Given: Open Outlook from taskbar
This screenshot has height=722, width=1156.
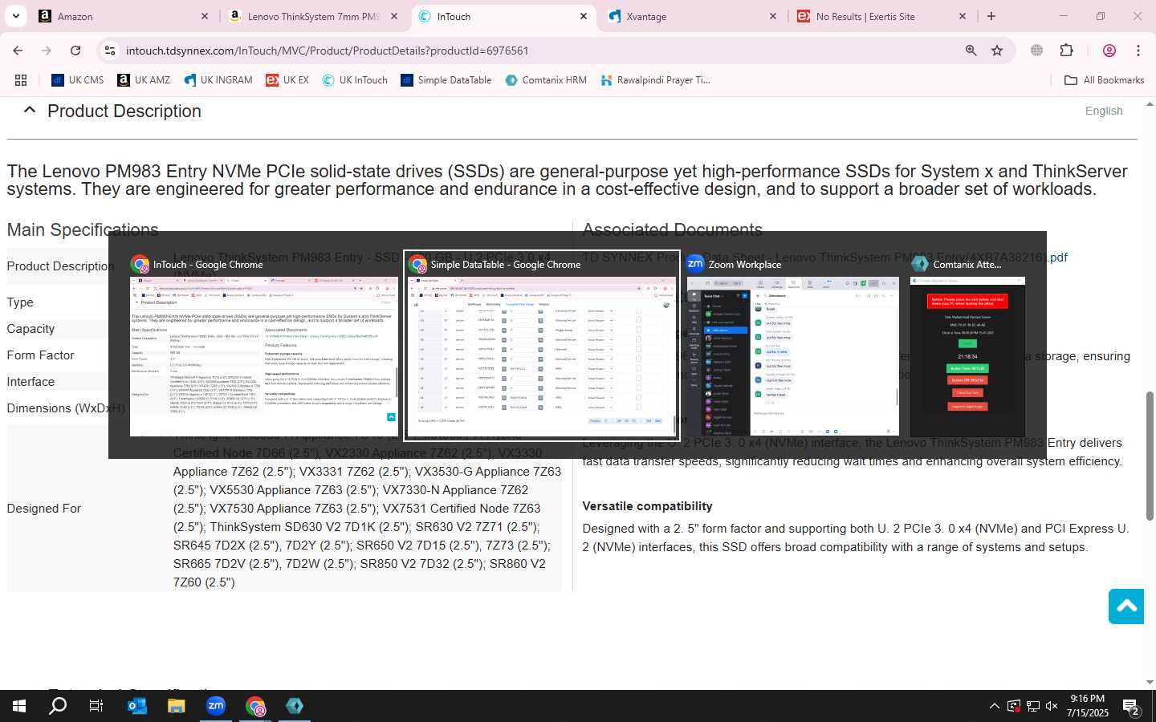Looking at the screenshot, I should coord(136,706).
